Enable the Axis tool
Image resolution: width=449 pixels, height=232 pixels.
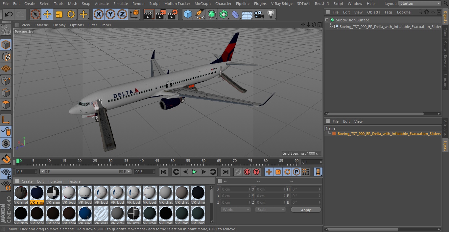[x=6, y=120]
